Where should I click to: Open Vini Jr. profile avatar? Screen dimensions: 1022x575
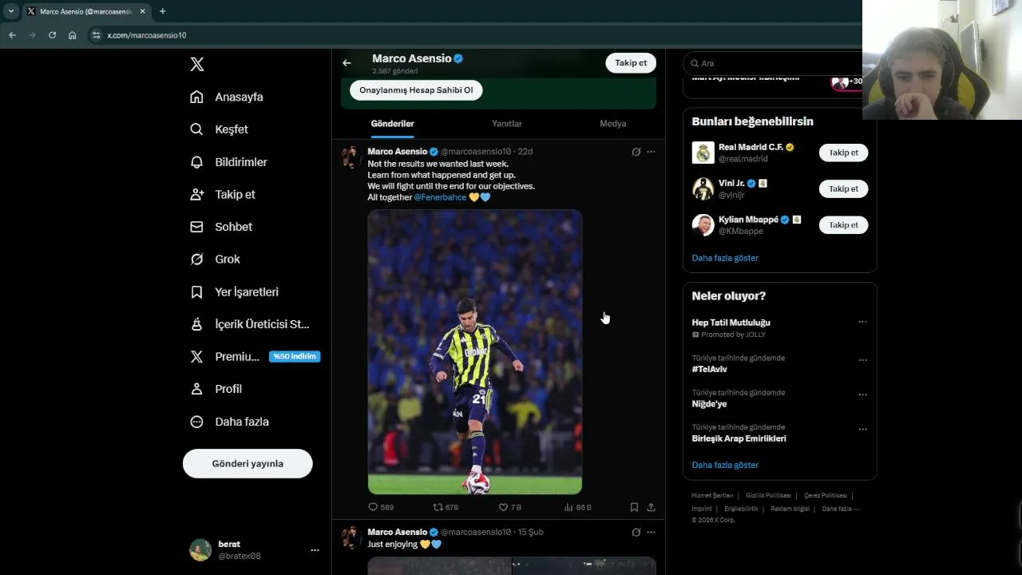[x=703, y=188]
